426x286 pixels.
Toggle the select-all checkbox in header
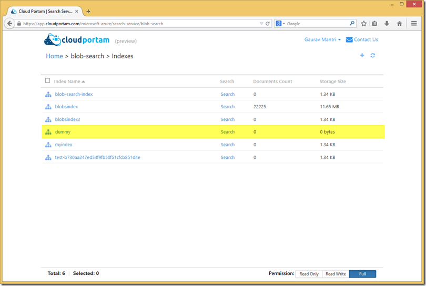click(x=47, y=80)
